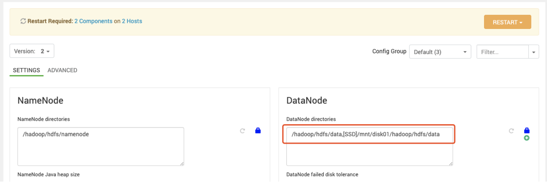Click the NameNode directories resize handle
Screen dimensions: 547x191
coord(182,164)
